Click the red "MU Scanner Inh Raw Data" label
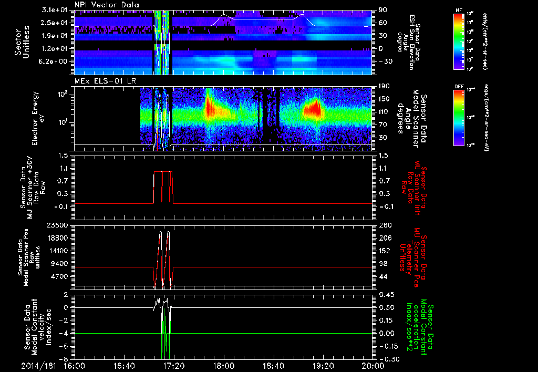 point(413,188)
